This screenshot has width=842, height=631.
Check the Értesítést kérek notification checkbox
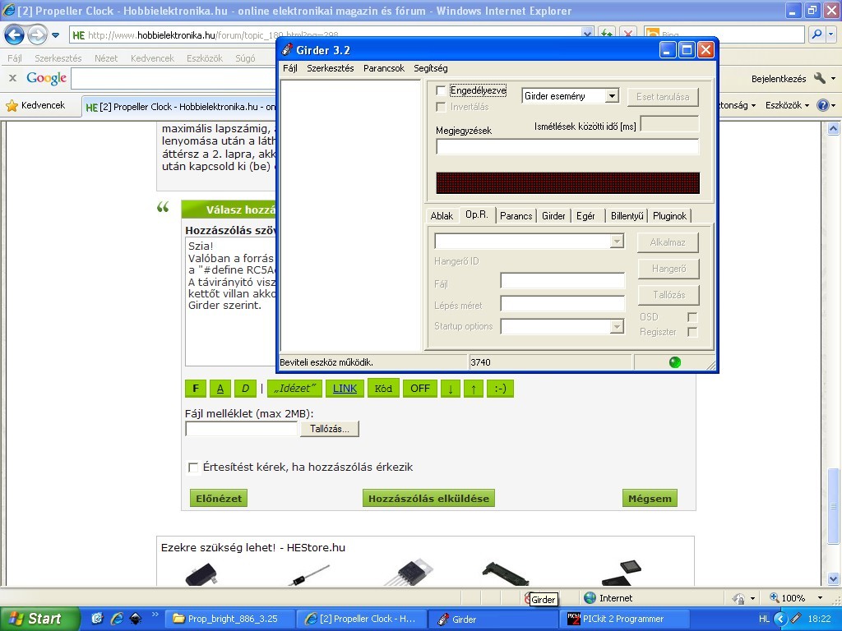pyautogui.click(x=192, y=467)
